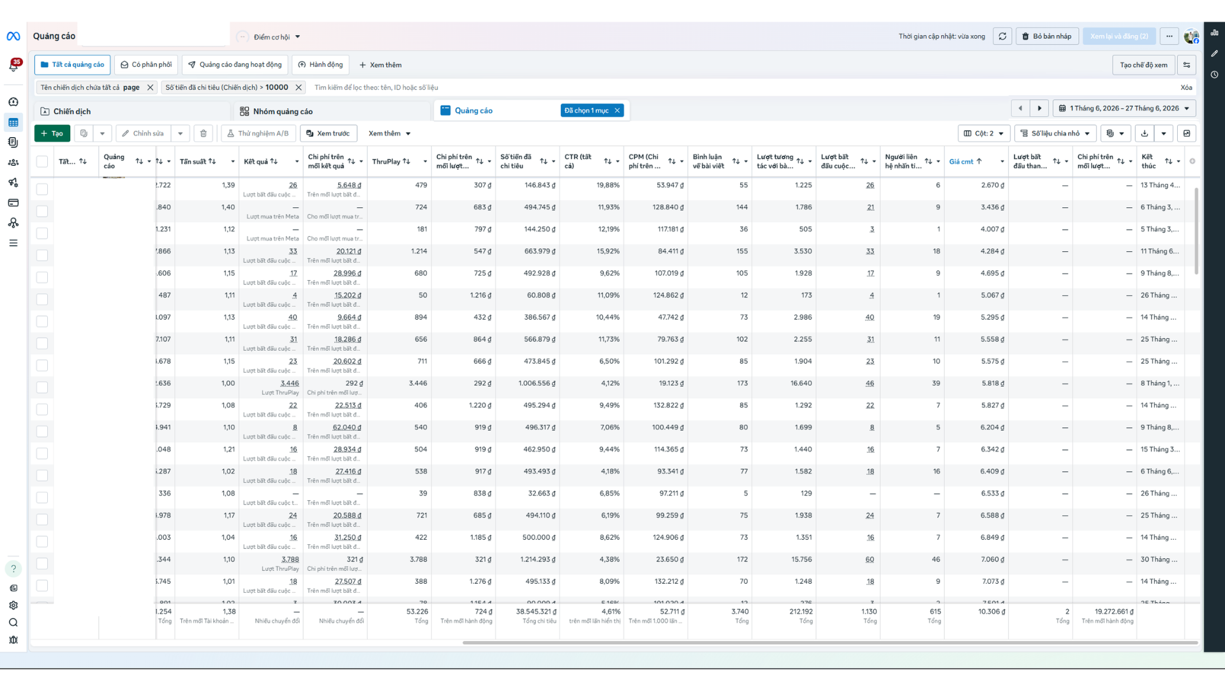Click the export download icon button
Image resolution: width=1225 pixels, height=689 pixels.
click(1145, 133)
